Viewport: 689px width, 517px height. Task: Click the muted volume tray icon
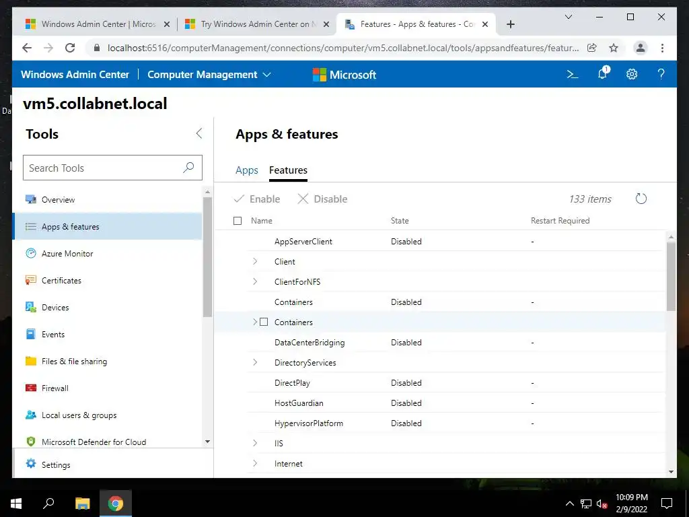[602, 504]
